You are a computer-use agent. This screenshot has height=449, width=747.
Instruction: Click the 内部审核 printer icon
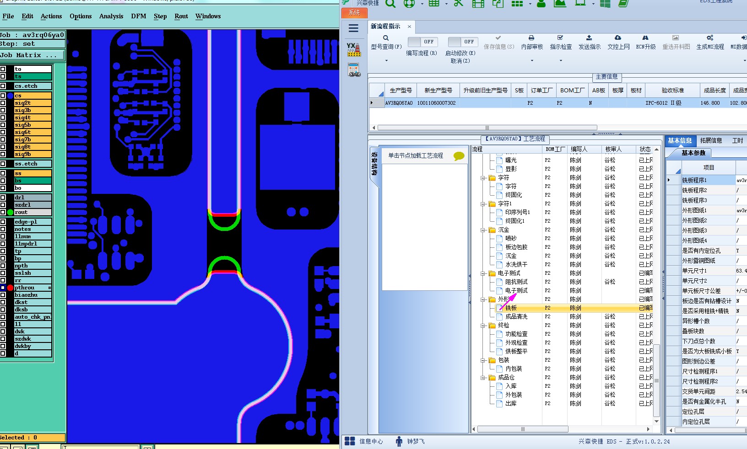531,38
